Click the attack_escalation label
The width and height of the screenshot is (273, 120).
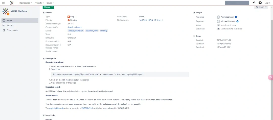pyautogui.click(x=76, y=31)
